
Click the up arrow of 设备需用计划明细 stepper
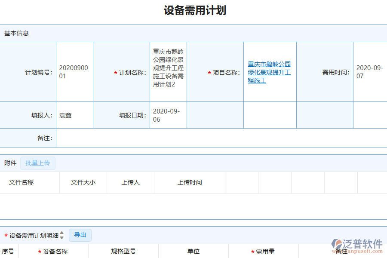pos(61,233)
